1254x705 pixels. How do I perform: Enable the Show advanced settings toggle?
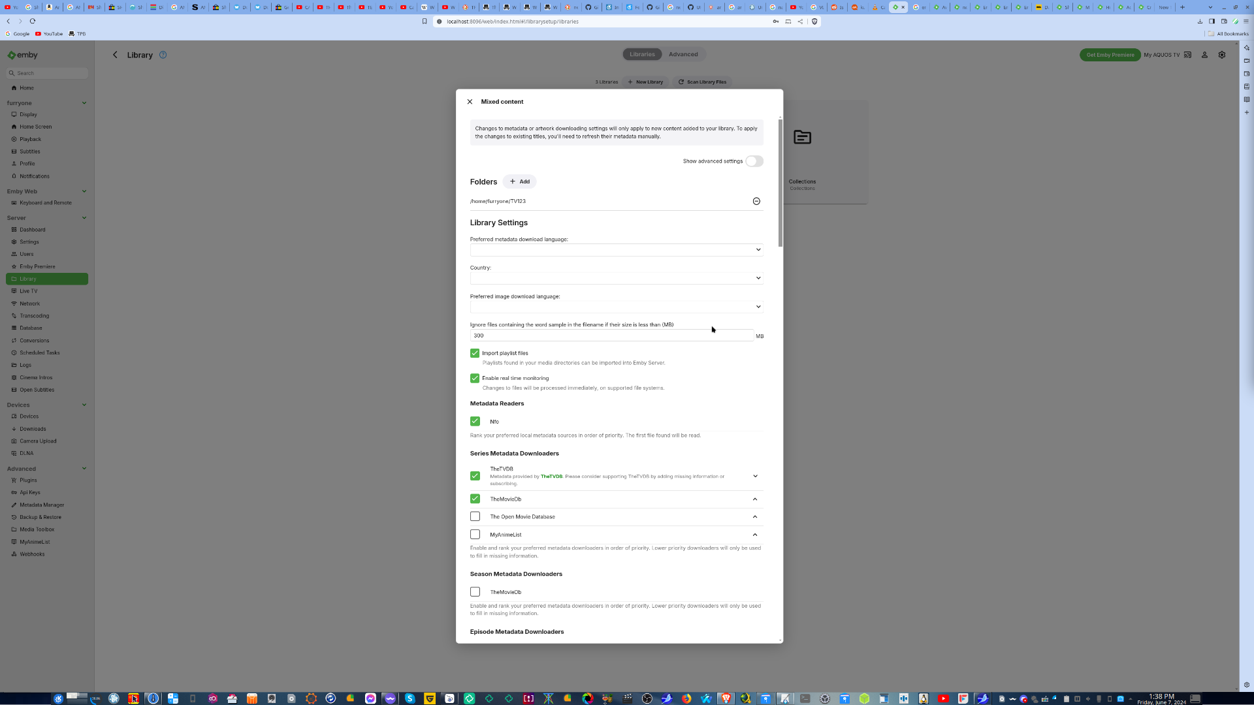click(754, 161)
